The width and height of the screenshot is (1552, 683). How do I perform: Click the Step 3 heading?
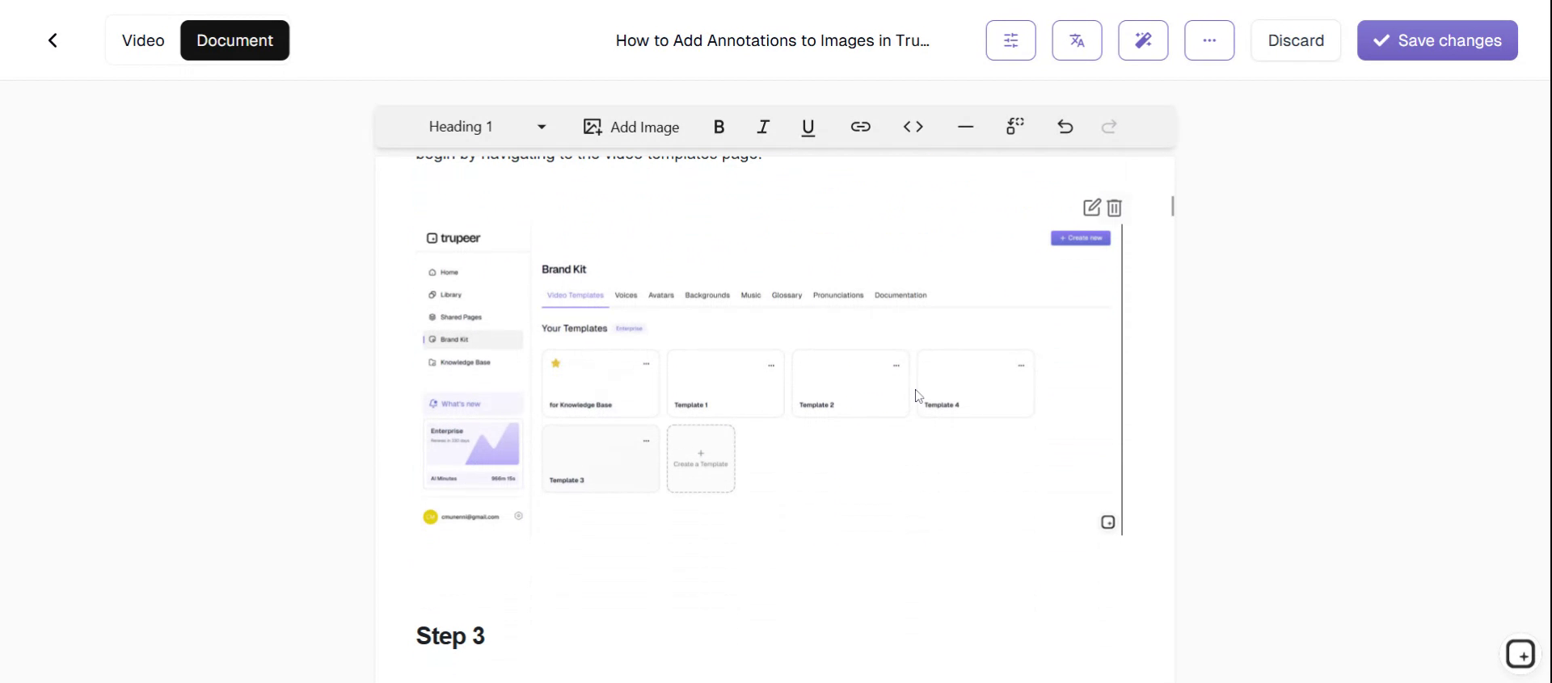point(450,636)
